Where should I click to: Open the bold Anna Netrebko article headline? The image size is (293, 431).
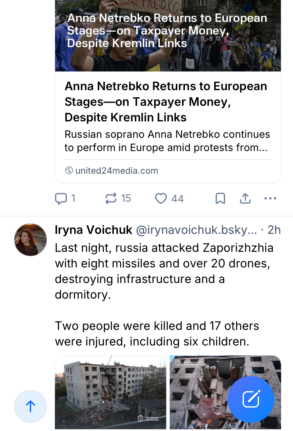[x=166, y=102]
